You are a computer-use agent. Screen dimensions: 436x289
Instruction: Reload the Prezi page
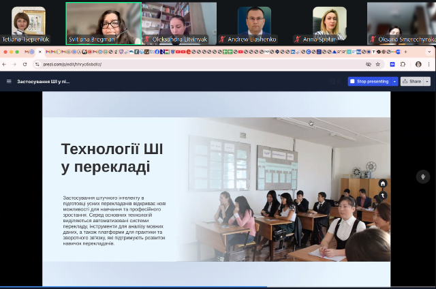[25, 64]
